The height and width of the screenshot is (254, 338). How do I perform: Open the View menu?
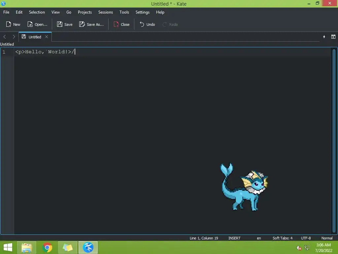coord(55,12)
